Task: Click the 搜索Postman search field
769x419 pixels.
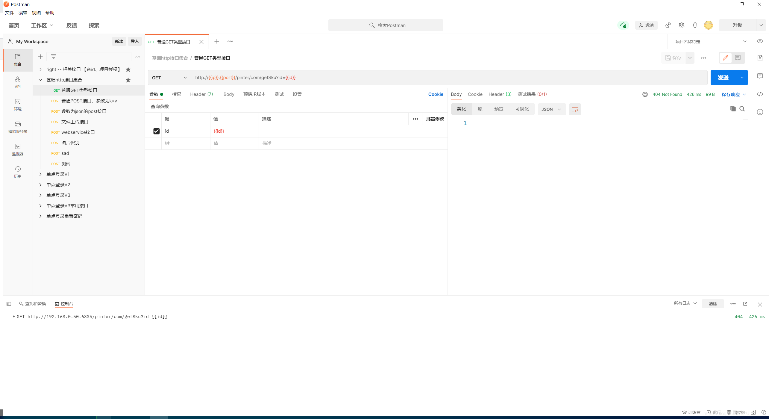Action: point(386,25)
